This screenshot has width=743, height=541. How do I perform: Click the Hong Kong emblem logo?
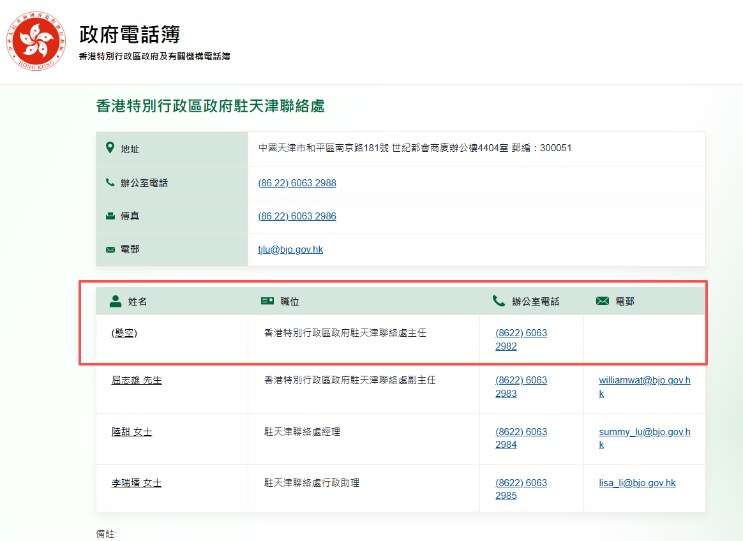pyautogui.click(x=36, y=42)
